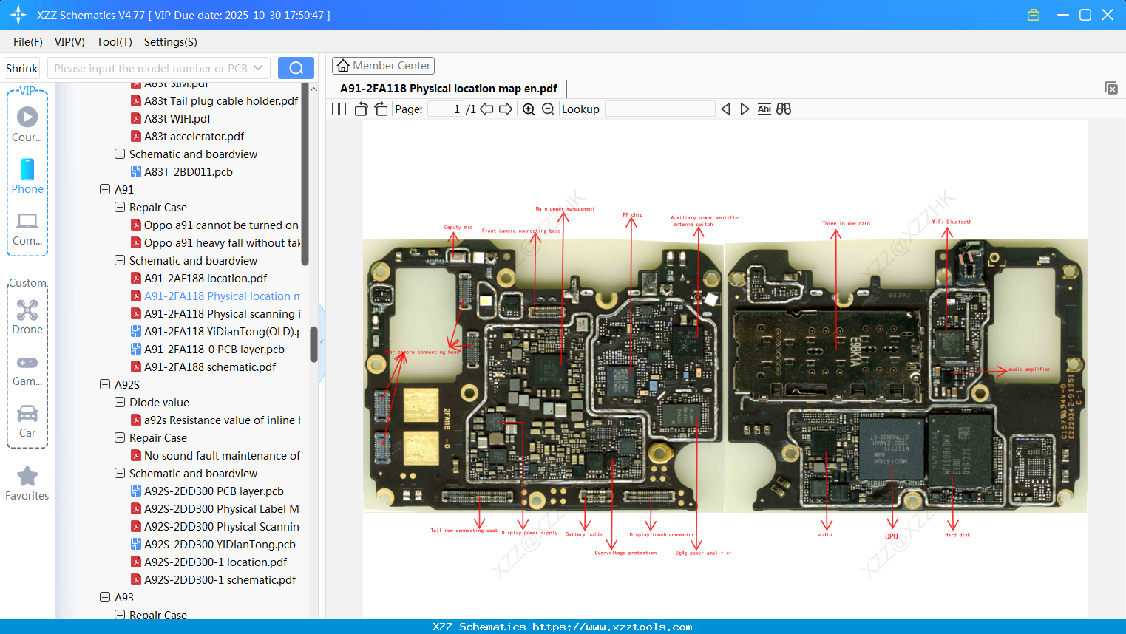
Task: Choose the Drone category in the sidebar
Action: pos(27,316)
